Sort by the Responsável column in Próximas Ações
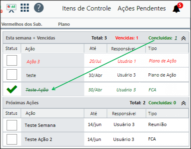 click(124, 114)
